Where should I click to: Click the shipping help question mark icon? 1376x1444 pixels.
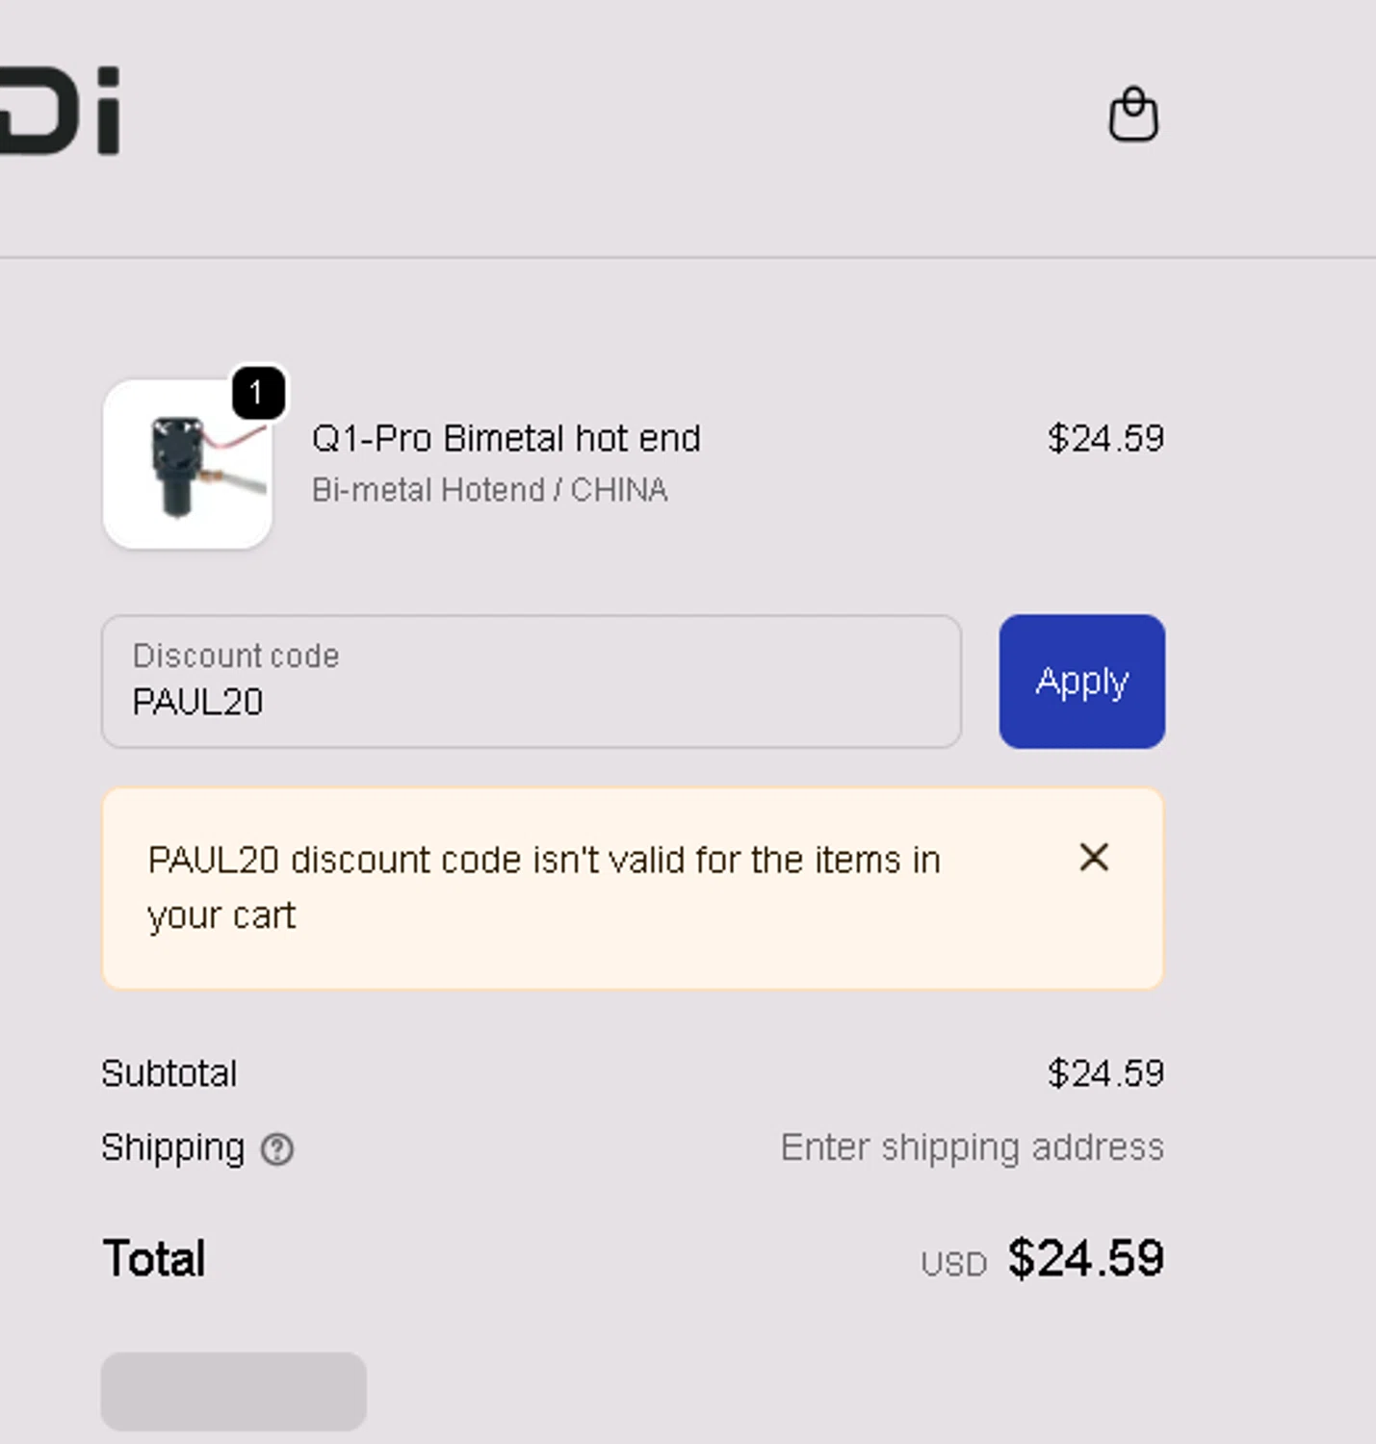(x=277, y=1148)
